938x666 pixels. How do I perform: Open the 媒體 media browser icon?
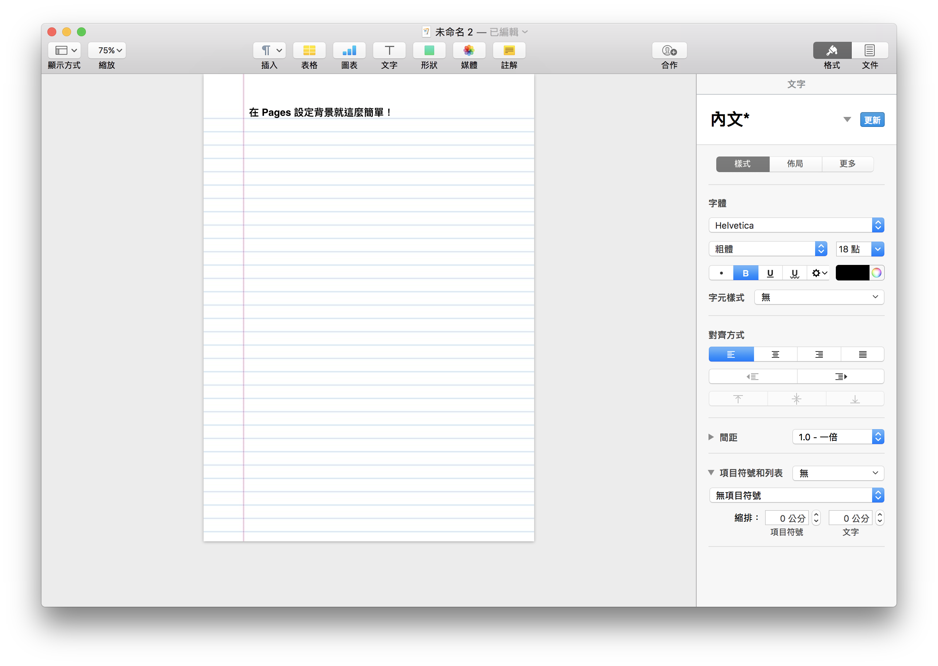469,50
